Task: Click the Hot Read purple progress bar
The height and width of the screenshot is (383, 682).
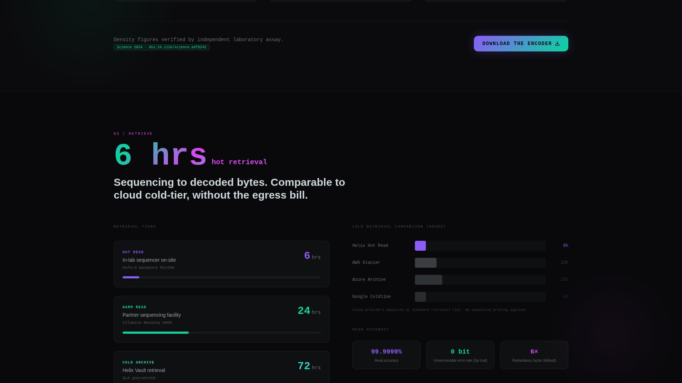Action: point(131,277)
